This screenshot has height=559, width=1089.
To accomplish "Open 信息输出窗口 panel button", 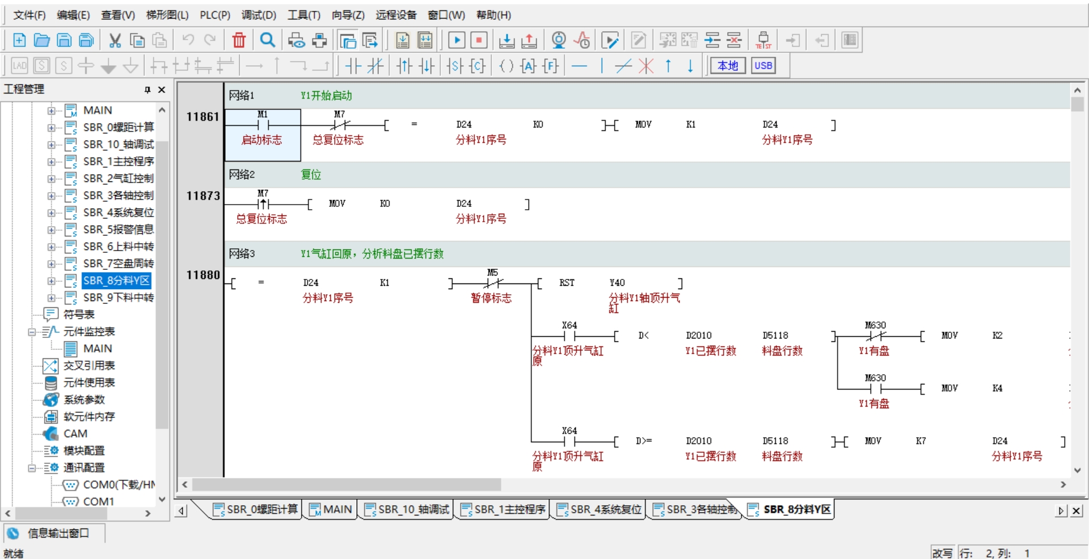I will click(49, 533).
